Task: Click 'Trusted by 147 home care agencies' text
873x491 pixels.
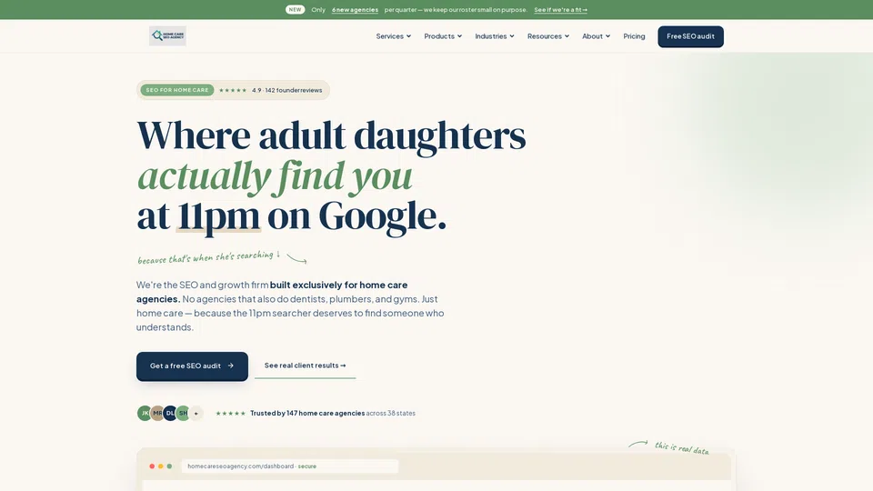Action: coord(307,413)
